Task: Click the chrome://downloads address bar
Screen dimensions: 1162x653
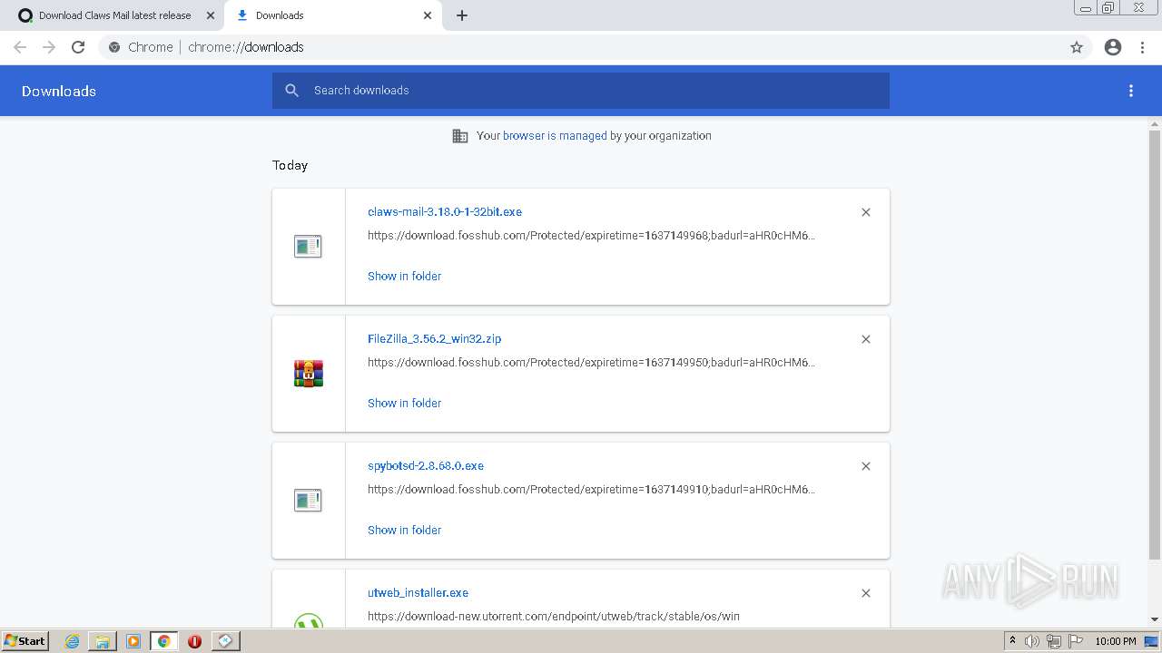Action: pos(581,47)
